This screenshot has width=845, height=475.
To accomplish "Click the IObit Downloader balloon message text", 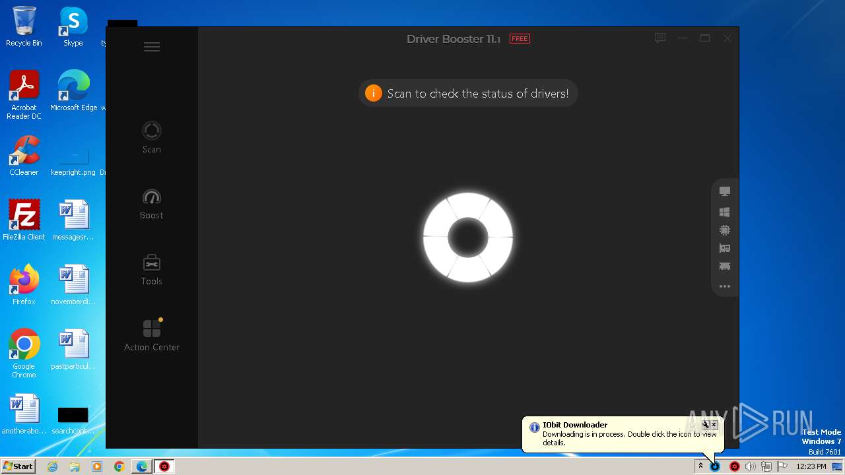I will pyautogui.click(x=629, y=438).
